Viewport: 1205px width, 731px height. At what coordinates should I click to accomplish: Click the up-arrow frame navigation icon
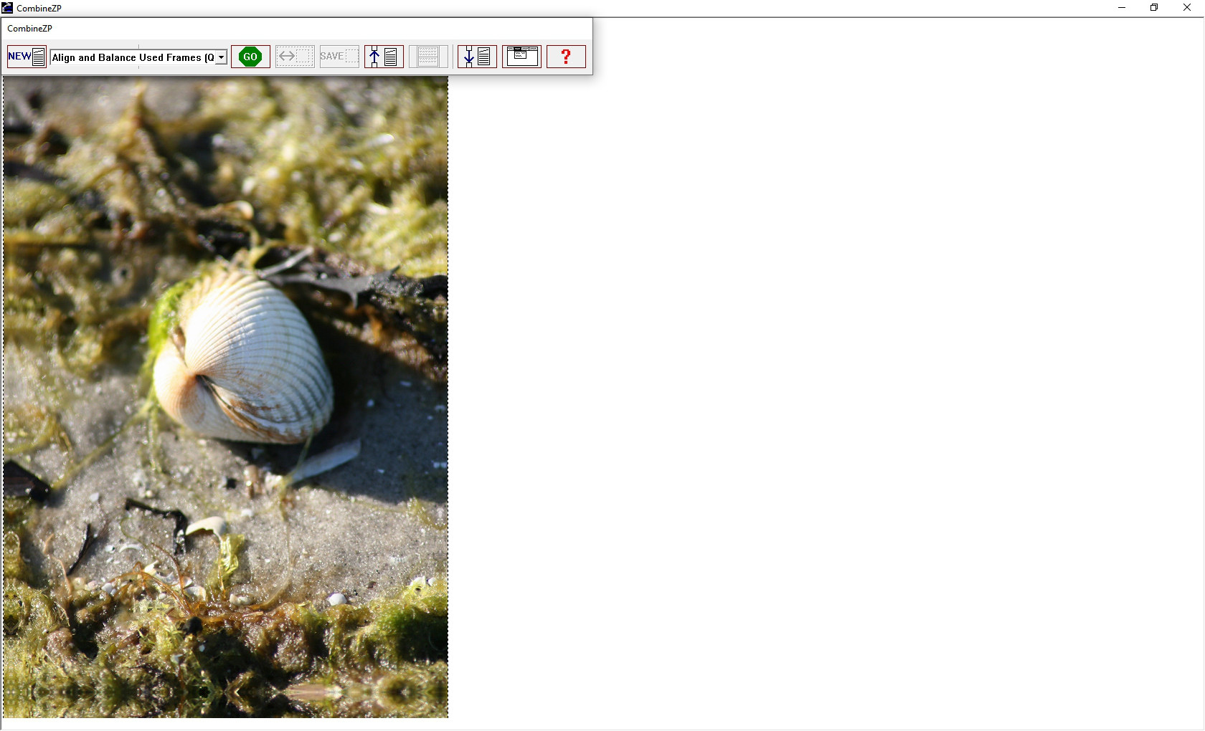pyautogui.click(x=384, y=57)
